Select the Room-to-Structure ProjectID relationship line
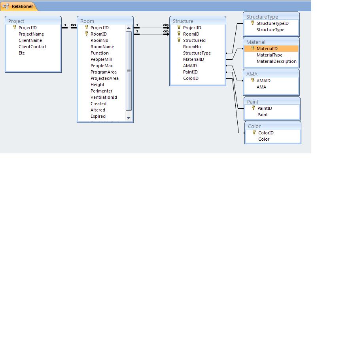Image resolution: width=350 pixels, height=347 pixels. (151, 28)
